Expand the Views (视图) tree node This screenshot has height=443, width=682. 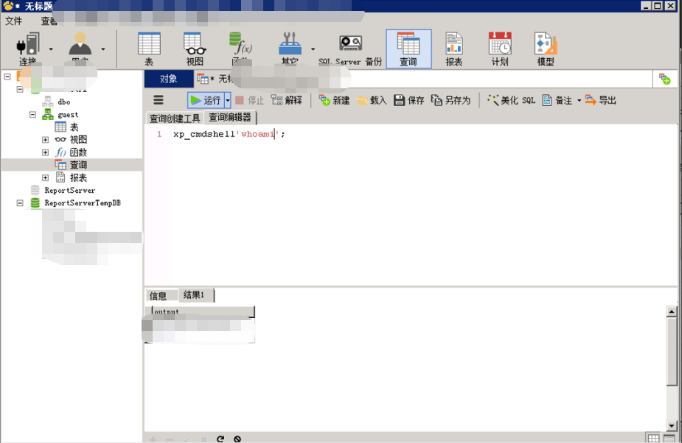coord(45,140)
